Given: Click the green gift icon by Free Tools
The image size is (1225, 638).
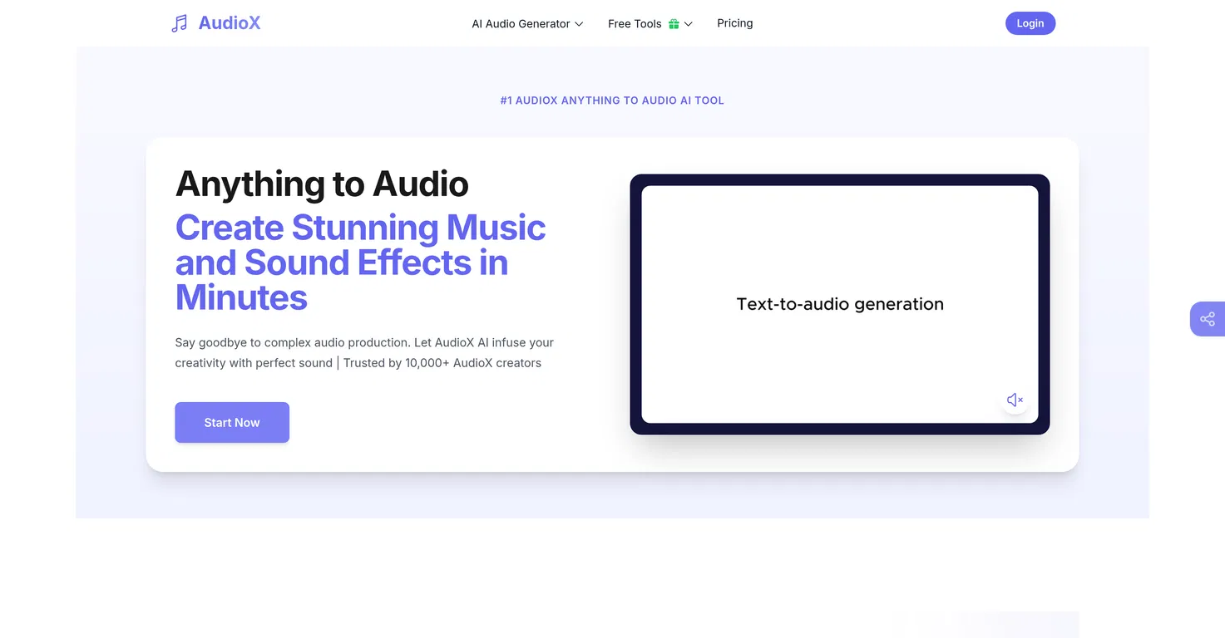Looking at the screenshot, I should click(x=674, y=24).
